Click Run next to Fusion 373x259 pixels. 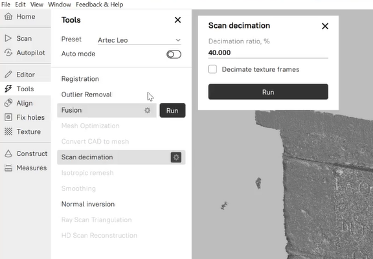[x=172, y=110]
